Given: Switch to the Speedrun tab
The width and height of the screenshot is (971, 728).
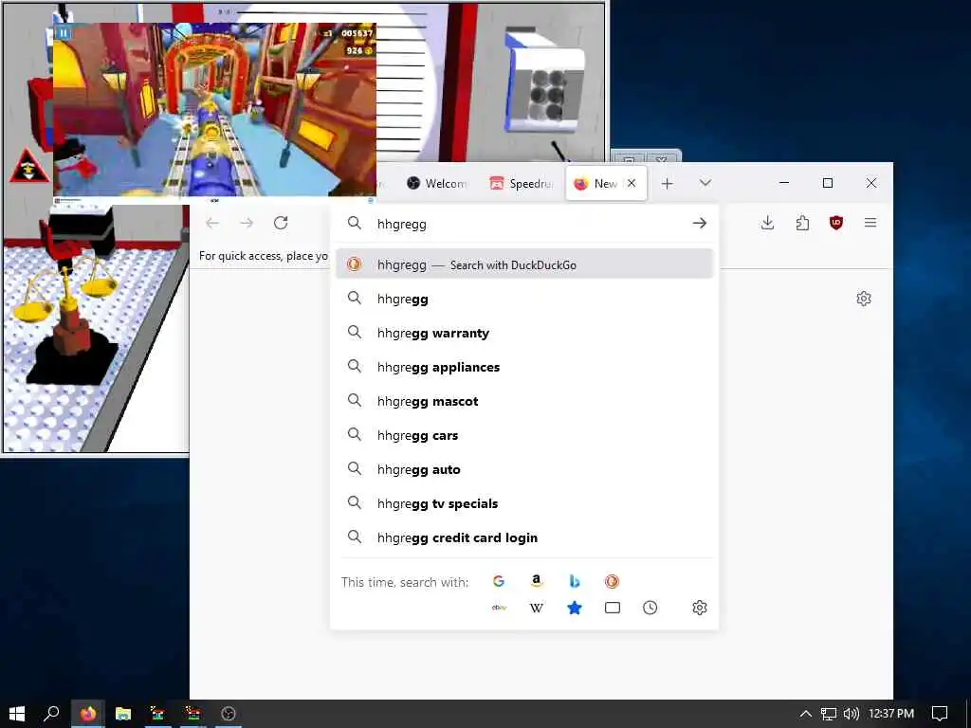Looking at the screenshot, I should point(521,183).
